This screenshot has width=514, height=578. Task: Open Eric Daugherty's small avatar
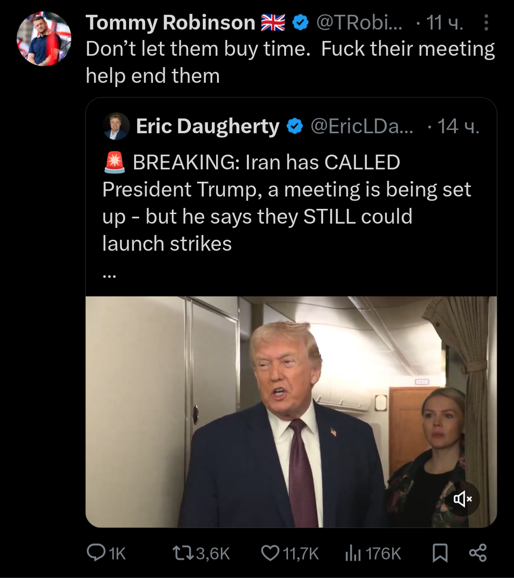[116, 126]
